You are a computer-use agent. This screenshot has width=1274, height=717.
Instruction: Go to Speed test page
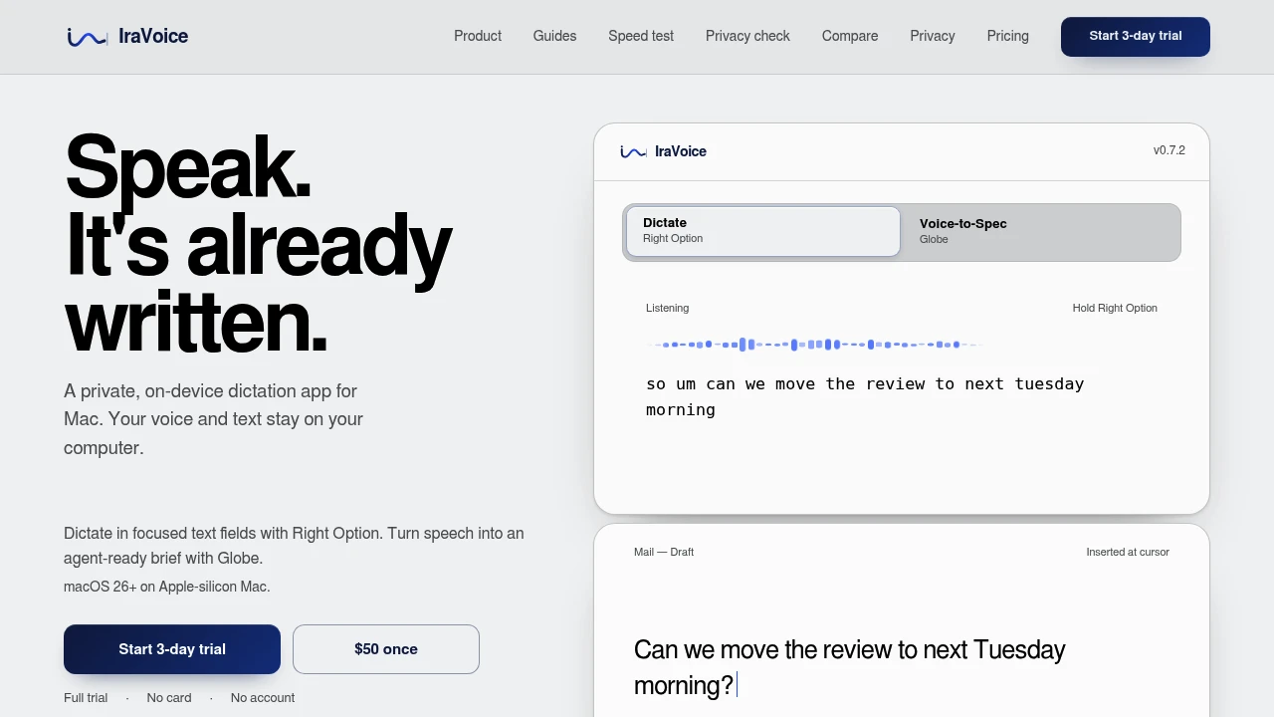tap(641, 36)
